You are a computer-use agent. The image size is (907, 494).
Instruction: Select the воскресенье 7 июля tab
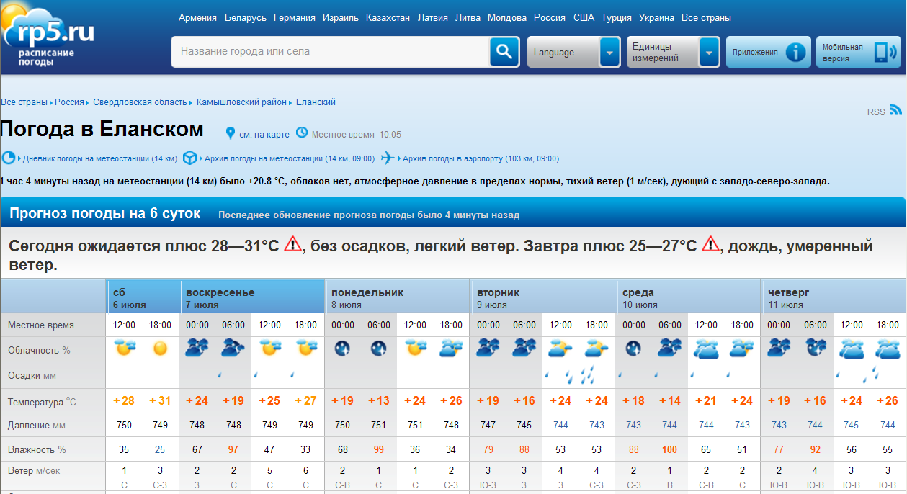251,298
